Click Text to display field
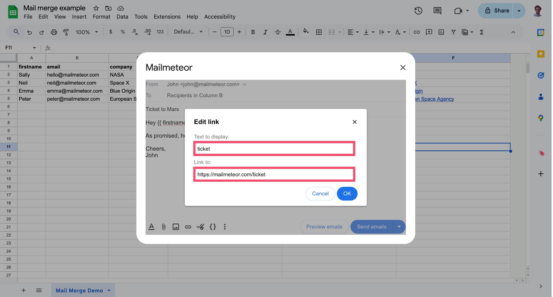The height and width of the screenshot is (297, 553). pyautogui.click(x=274, y=149)
